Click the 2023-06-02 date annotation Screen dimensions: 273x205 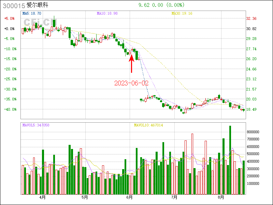point(131,83)
